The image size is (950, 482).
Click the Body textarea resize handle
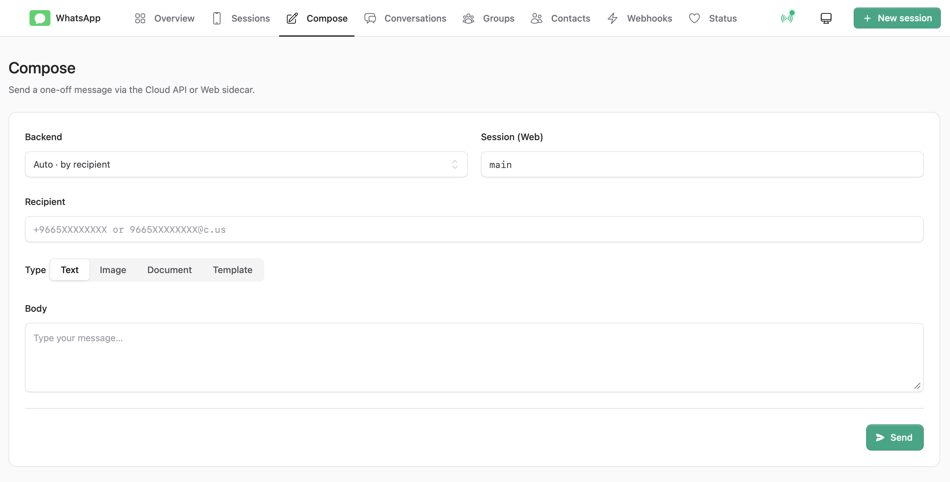(917, 386)
